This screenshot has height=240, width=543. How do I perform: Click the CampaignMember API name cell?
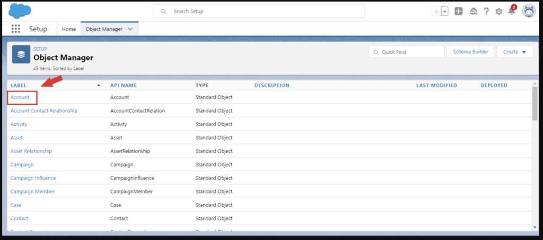coord(132,192)
